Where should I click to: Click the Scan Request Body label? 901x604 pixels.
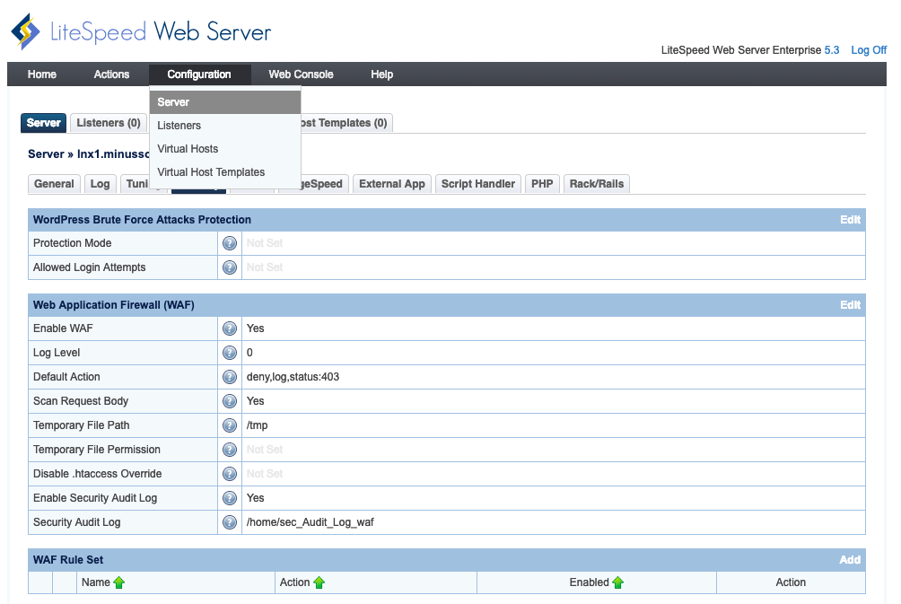click(81, 401)
